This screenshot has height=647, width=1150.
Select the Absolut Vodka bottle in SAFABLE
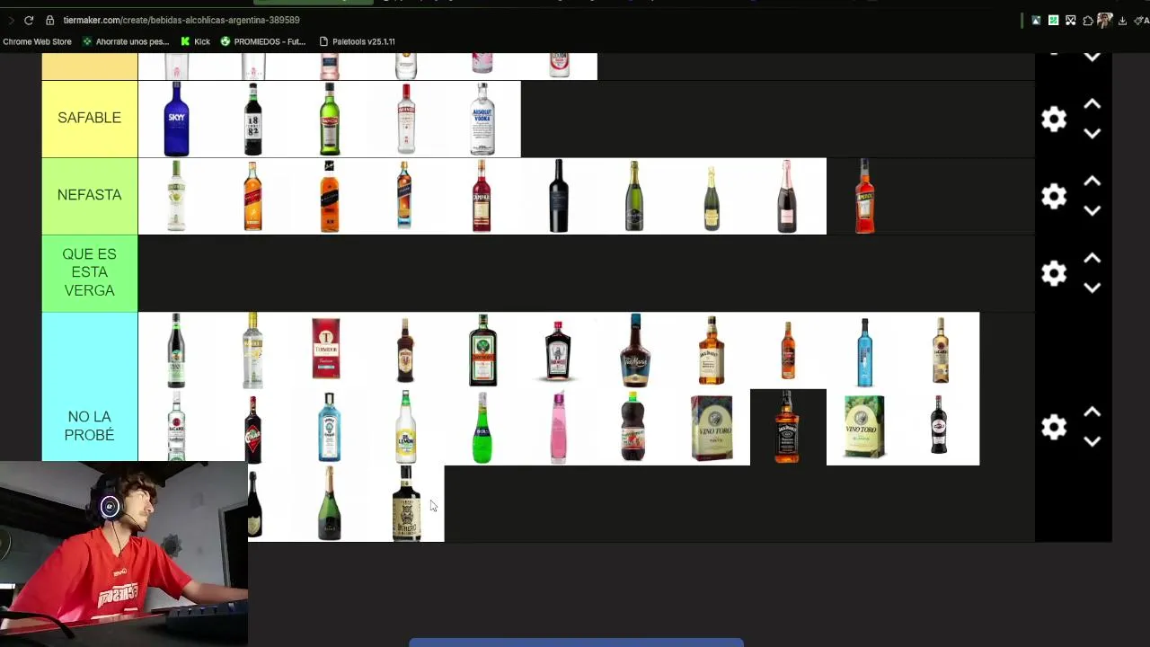482,119
